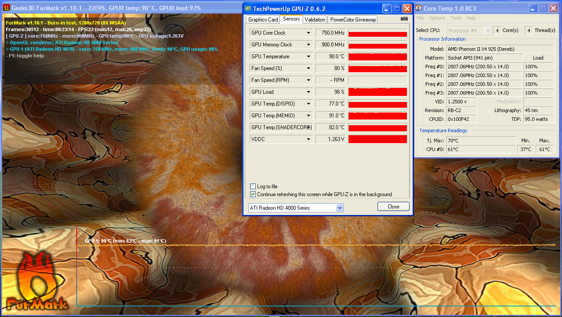Open the File menu in Core Temp
The image size is (562, 317).
[x=420, y=18]
